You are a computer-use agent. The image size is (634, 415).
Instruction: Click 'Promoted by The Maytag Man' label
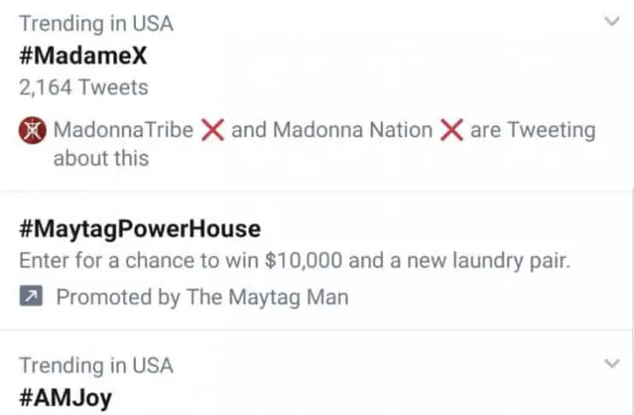click(202, 297)
